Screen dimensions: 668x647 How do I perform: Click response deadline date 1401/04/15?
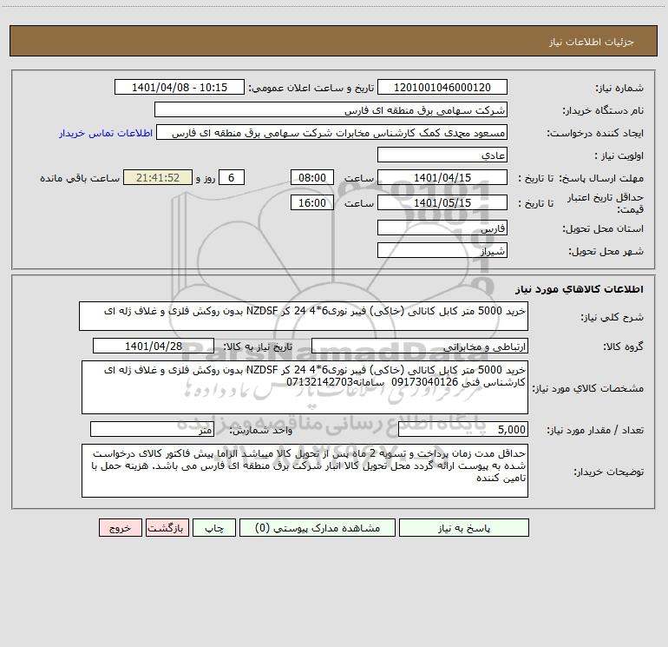coord(442,177)
